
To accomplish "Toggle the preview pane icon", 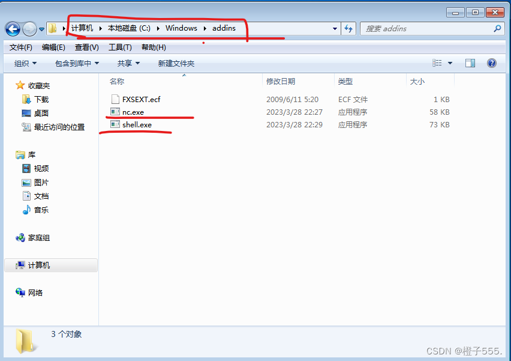I will click(x=470, y=63).
